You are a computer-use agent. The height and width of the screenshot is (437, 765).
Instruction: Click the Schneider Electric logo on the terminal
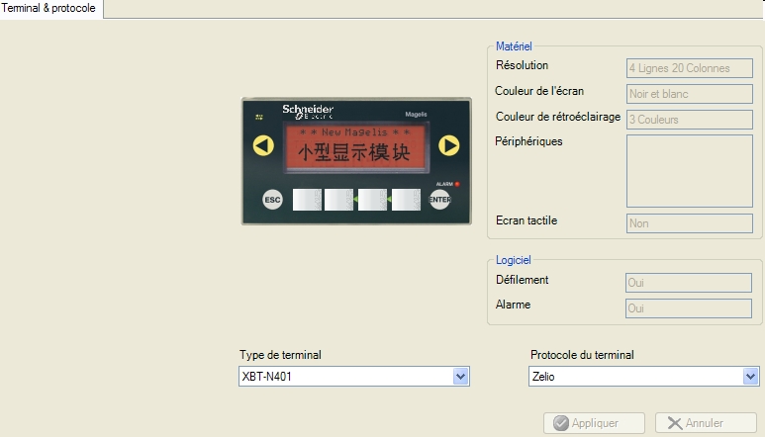(x=308, y=112)
